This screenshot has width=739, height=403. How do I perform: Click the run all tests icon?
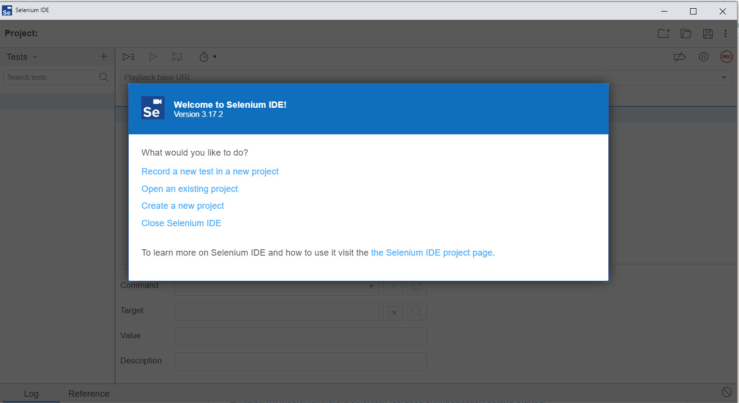tap(128, 57)
